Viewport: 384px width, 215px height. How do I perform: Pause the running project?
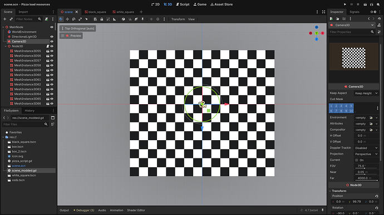coord(351,4)
